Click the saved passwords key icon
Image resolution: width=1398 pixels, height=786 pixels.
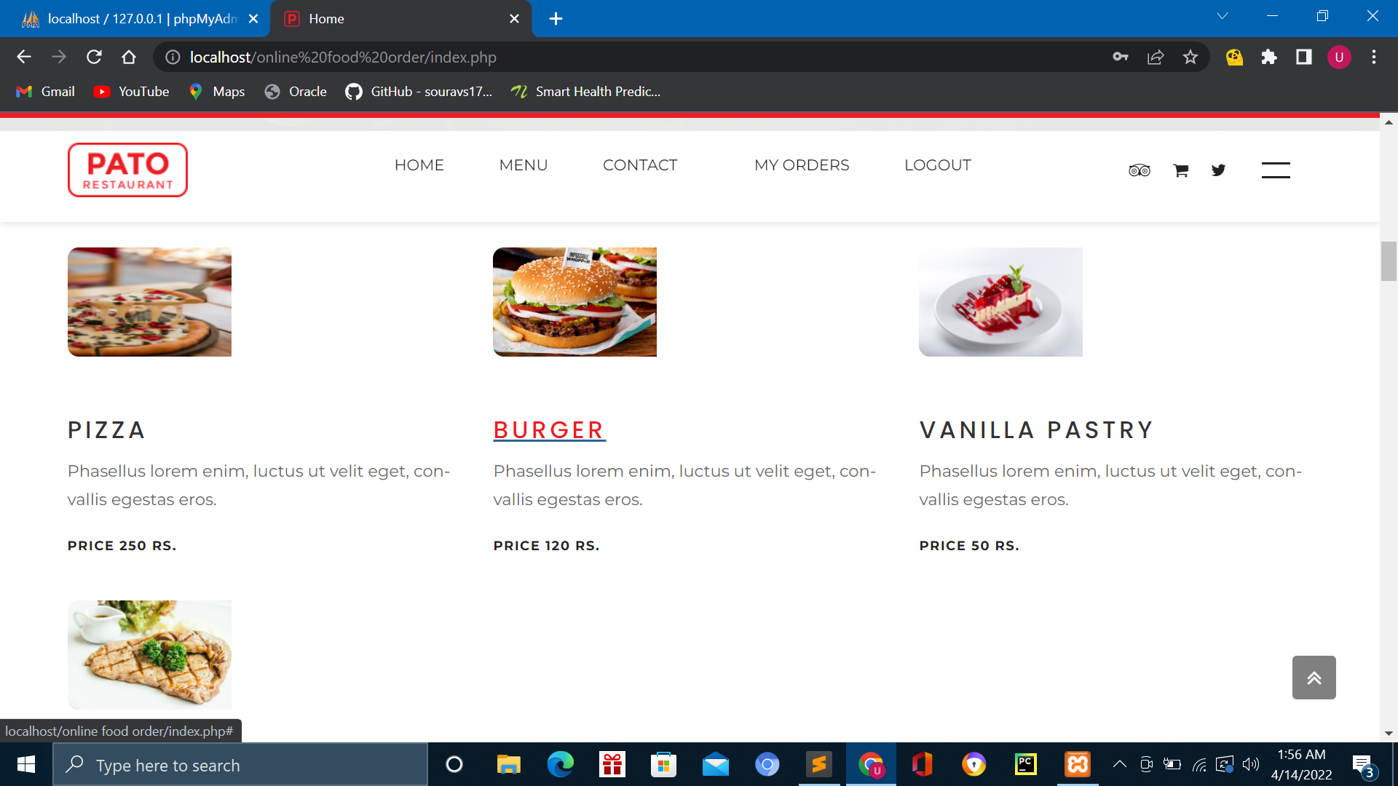coord(1121,57)
